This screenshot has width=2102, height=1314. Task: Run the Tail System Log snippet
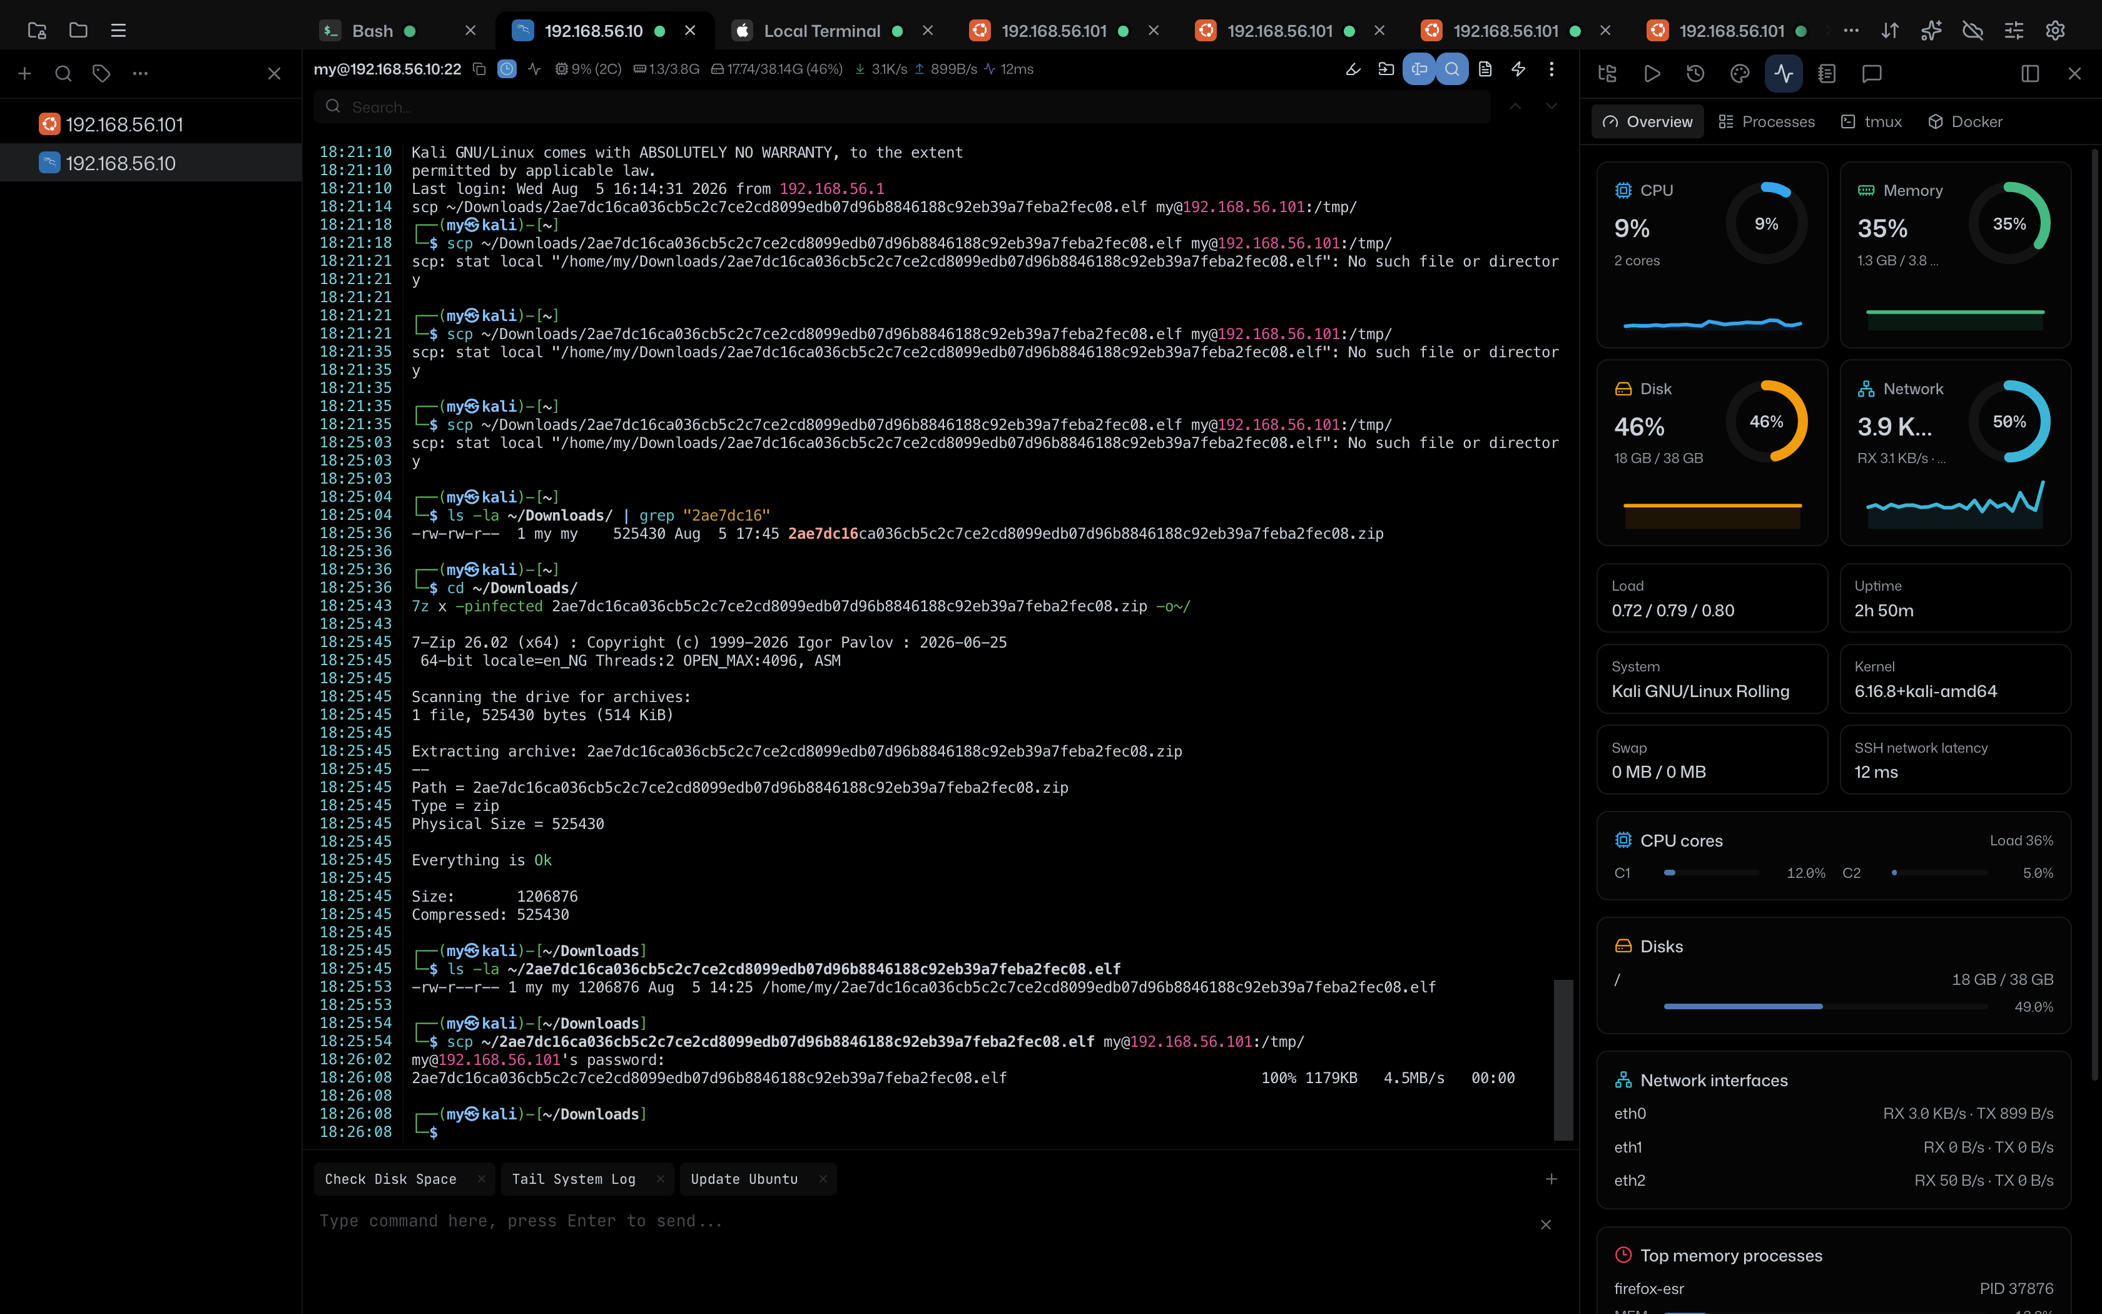coord(573,1179)
